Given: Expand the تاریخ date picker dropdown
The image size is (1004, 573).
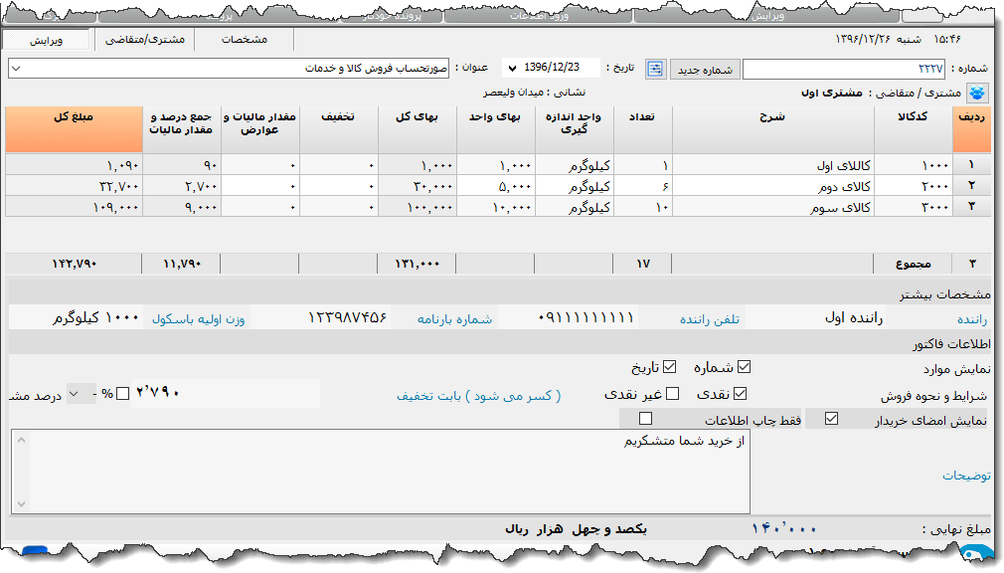Looking at the screenshot, I should coord(512,69).
